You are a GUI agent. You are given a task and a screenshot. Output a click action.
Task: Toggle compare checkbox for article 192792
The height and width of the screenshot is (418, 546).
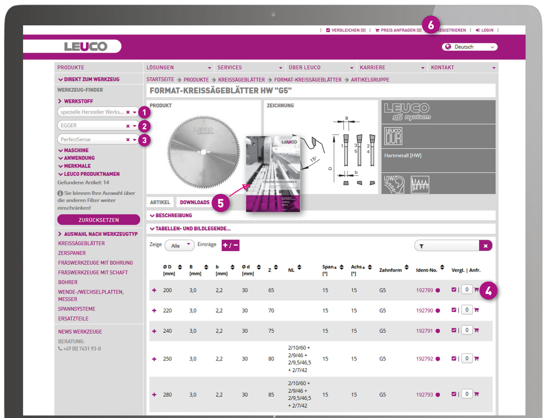click(x=454, y=358)
